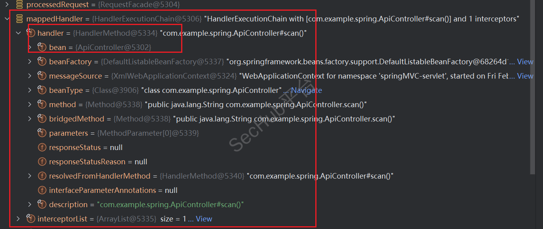Open View link for messageSource value

point(525,76)
